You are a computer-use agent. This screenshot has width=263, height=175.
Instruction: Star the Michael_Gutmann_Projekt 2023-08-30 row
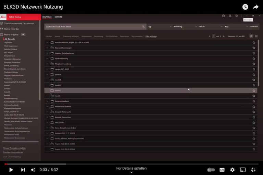click(x=254, y=42)
